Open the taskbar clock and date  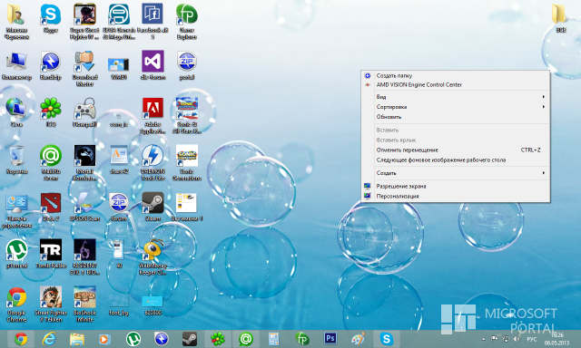click(x=556, y=339)
